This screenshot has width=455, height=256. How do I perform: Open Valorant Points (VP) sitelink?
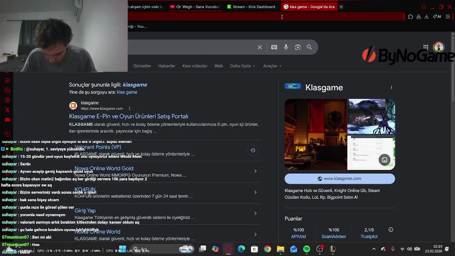tap(98, 147)
